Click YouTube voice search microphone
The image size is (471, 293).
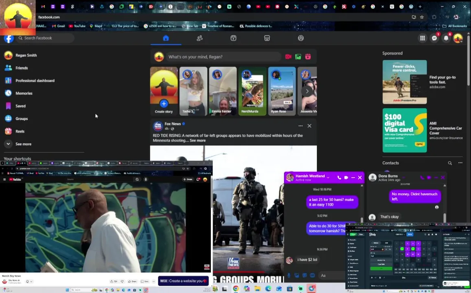[x=146, y=179]
